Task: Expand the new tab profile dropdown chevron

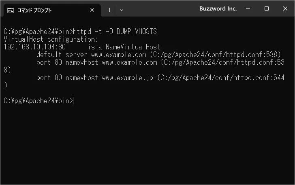Action: click(x=122, y=10)
